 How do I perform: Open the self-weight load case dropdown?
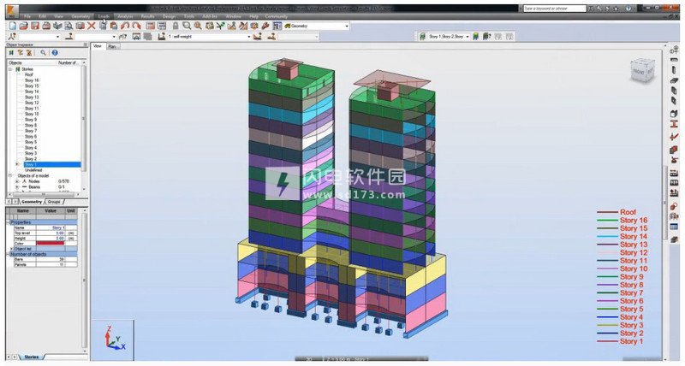coord(249,37)
